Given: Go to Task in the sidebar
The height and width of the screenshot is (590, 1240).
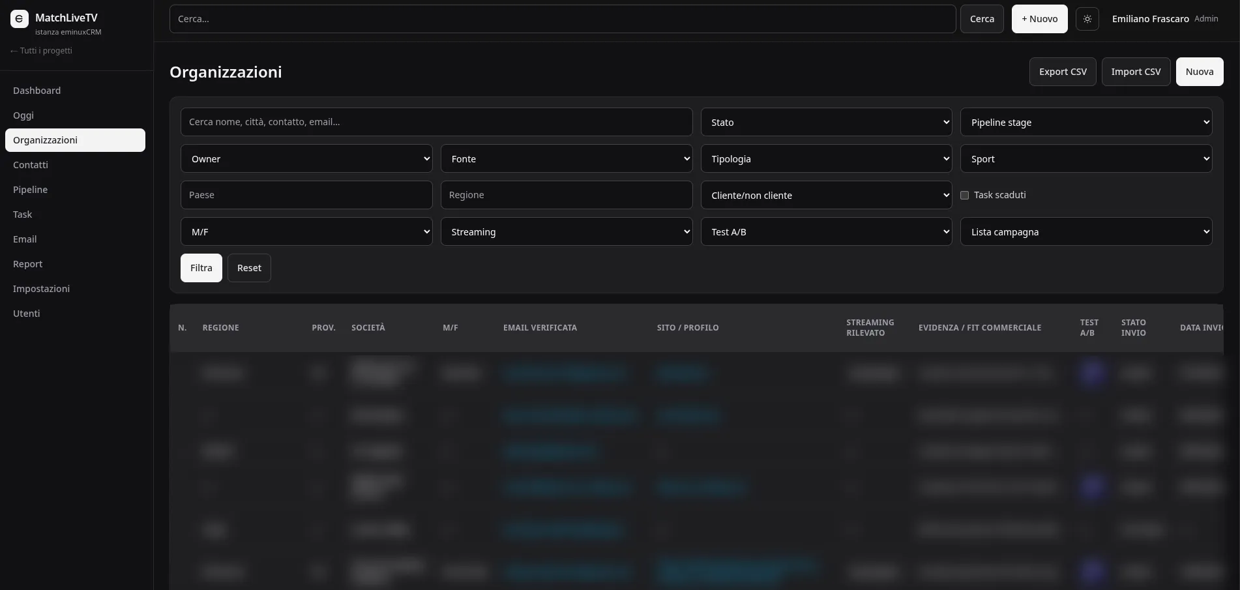Looking at the screenshot, I should [x=75, y=214].
